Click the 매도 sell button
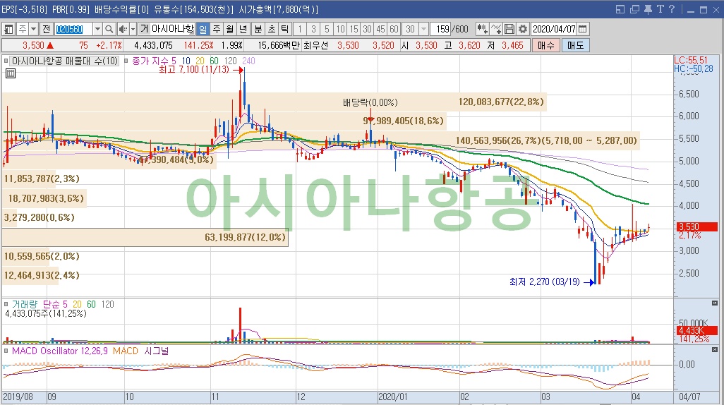The width and height of the screenshot is (724, 405). 575,45
